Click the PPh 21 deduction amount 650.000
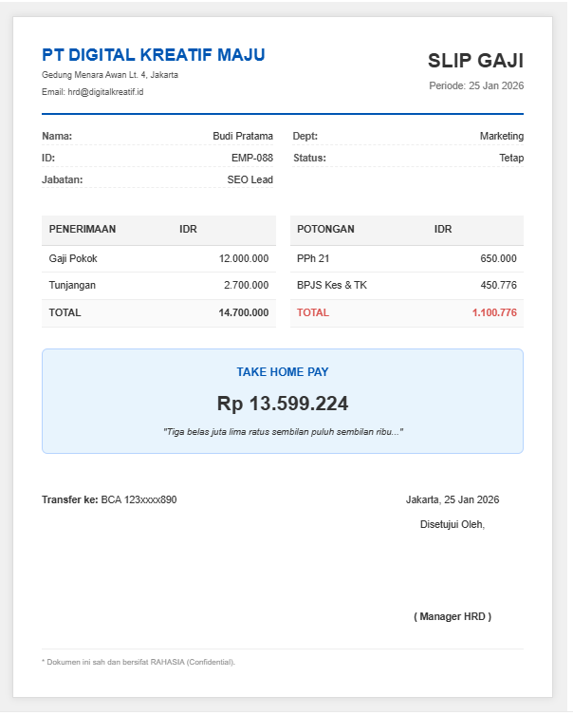 click(x=498, y=258)
